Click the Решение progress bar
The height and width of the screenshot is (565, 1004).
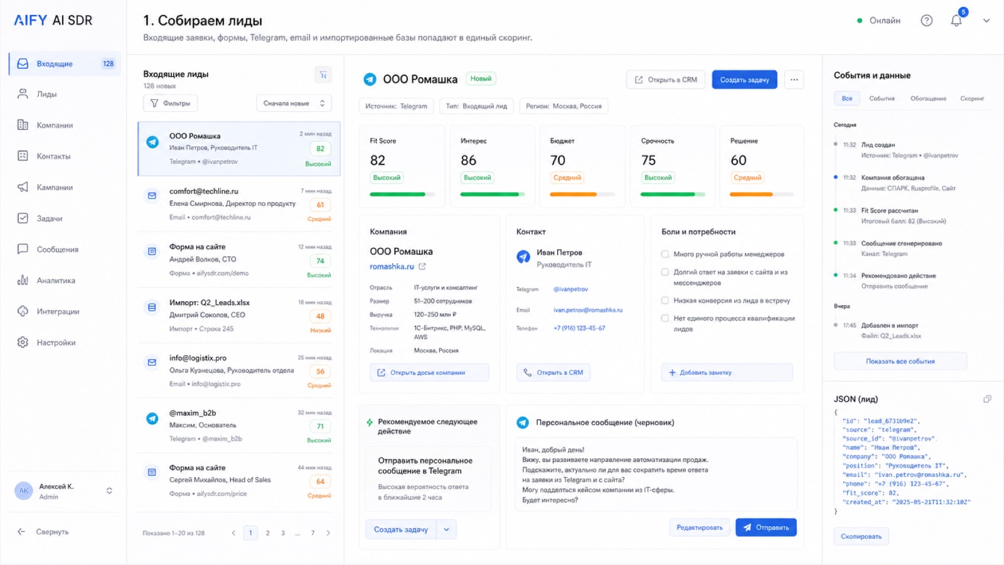point(762,195)
